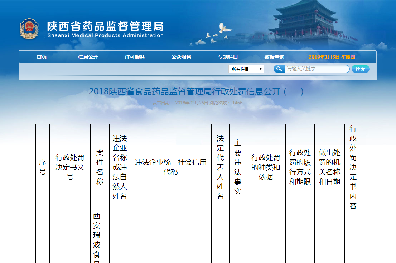The width and height of the screenshot is (396, 263).
Task: Click the 违法企业统一社会信用代码 header cell
Action: tap(170, 167)
